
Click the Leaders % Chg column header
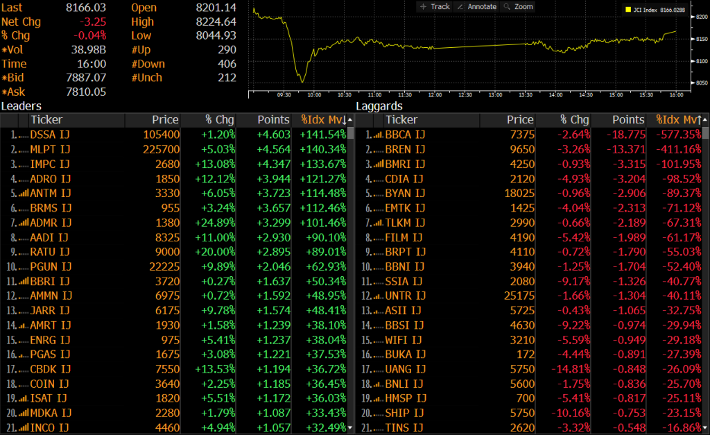click(218, 120)
